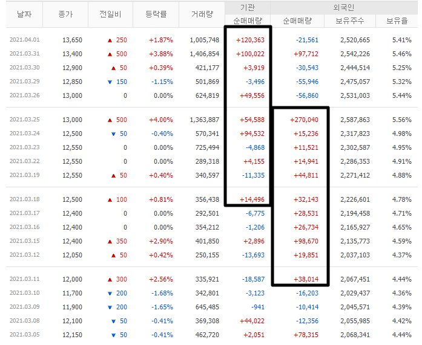Screen dimensions: 422x345
Task: Select the date 2021.03.16
Action: pyautogui.click(x=24, y=227)
